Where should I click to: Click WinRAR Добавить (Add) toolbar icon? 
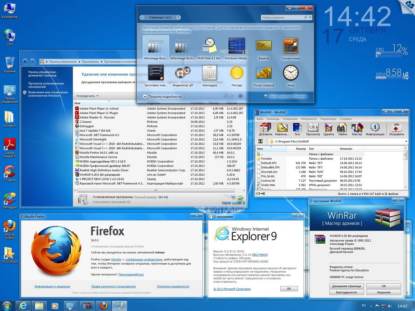tap(266, 129)
